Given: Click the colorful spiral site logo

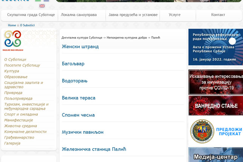Looking at the screenshot, I should click(12, 39).
